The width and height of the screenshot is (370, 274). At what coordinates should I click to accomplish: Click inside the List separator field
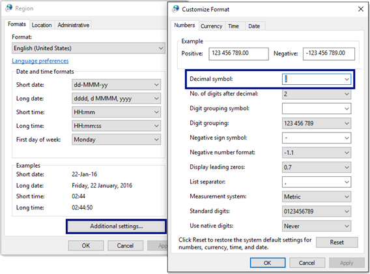coord(317,182)
